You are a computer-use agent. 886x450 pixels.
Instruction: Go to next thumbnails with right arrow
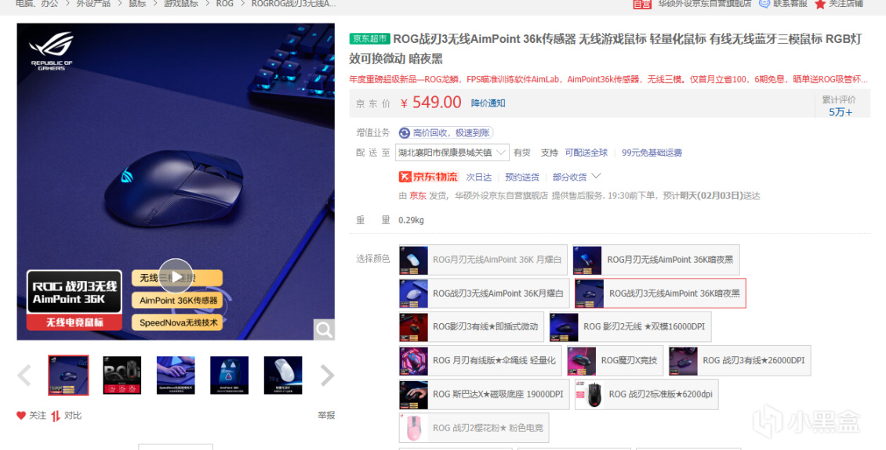[328, 376]
